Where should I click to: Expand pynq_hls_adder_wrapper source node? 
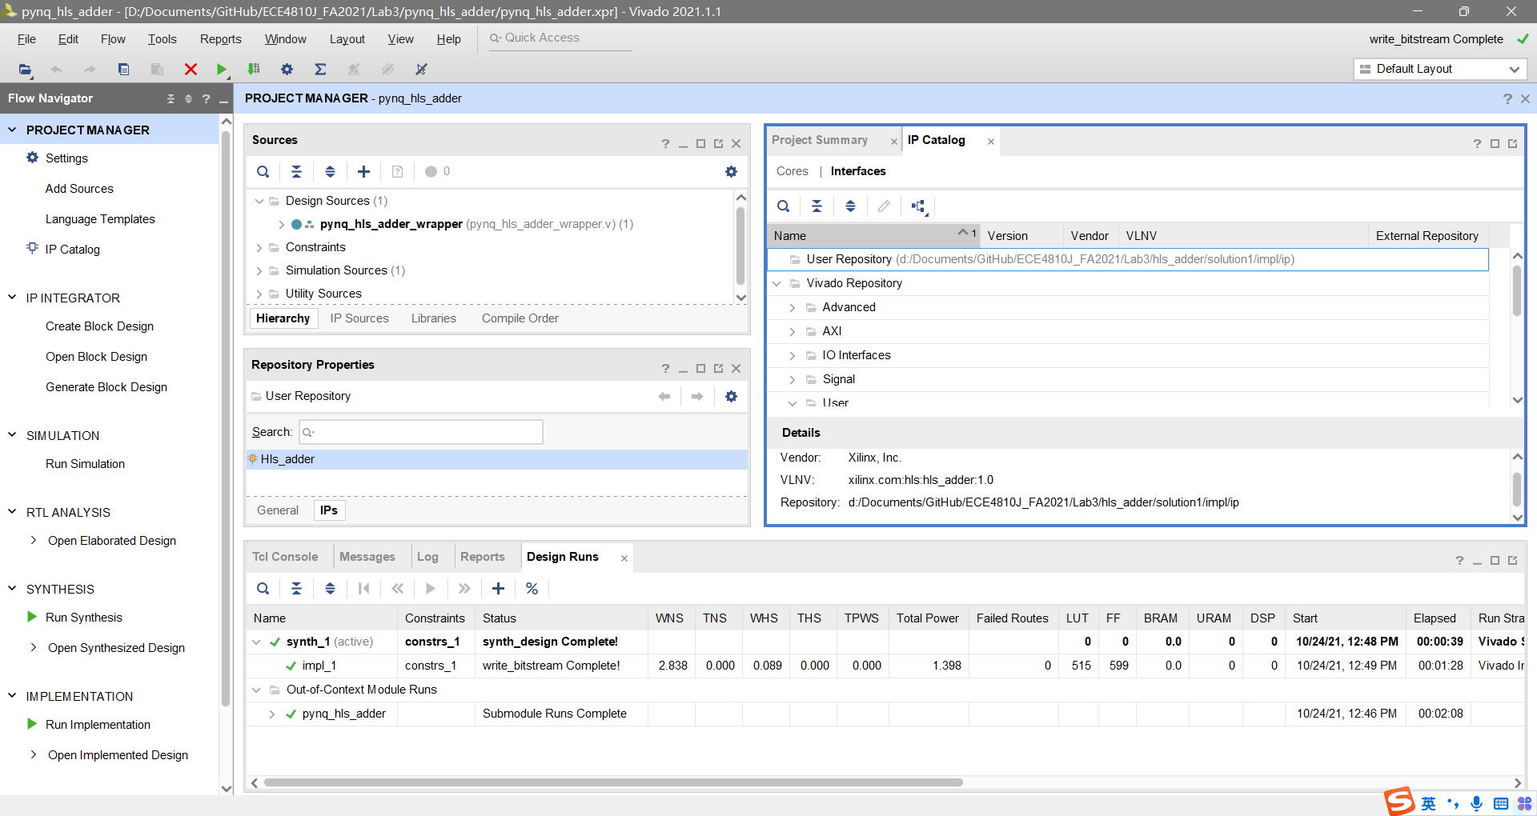[x=281, y=224]
